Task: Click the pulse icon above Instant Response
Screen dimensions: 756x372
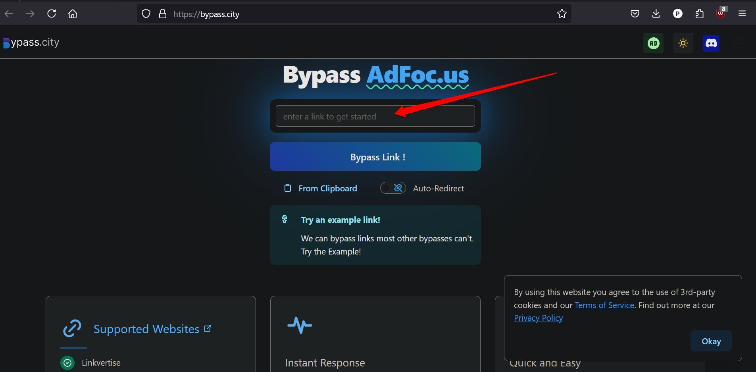Action: (299, 325)
